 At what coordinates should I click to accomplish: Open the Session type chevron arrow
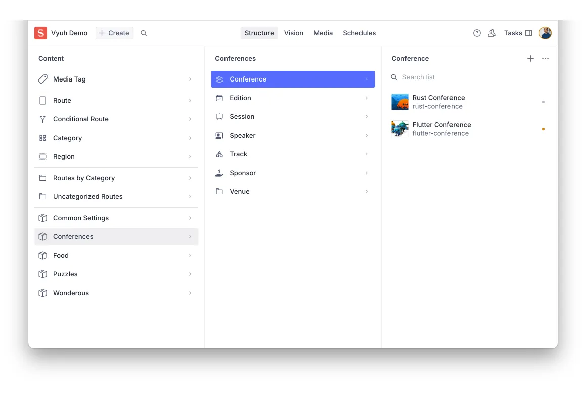366,116
